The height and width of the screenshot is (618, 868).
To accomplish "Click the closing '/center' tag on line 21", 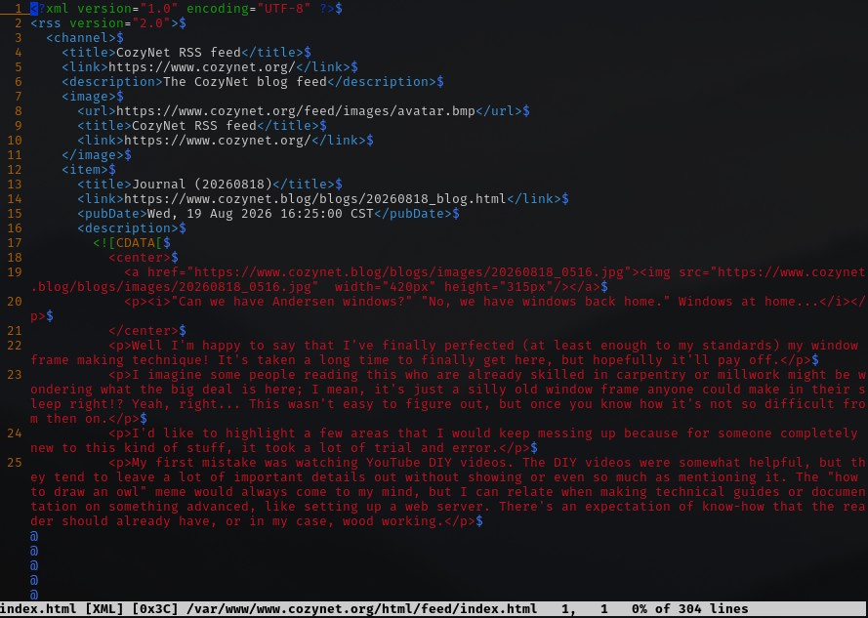I will point(144,331).
